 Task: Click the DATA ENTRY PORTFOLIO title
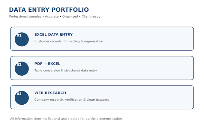(49, 10)
